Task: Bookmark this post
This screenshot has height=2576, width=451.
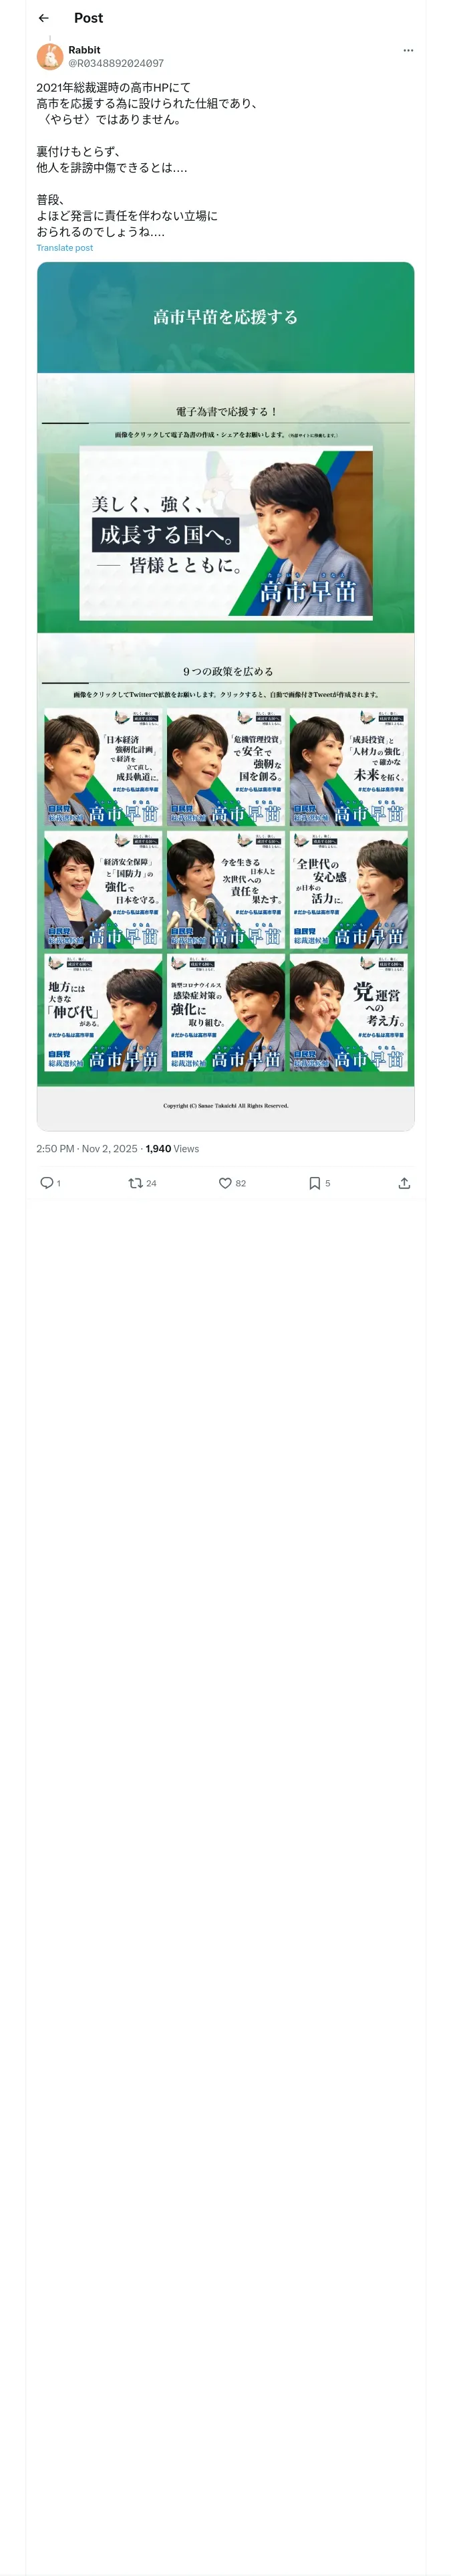Action: [314, 1183]
